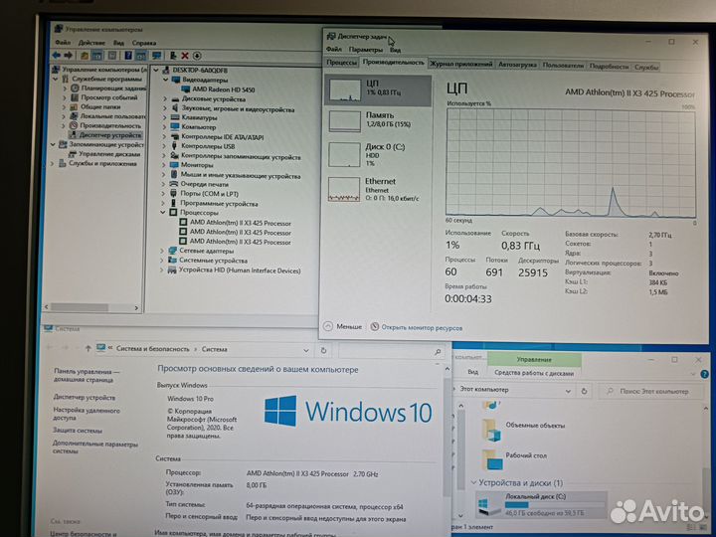The width and height of the screenshot is (716, 537).
Task: Click Up arrow in System window address bar
Action: pyautogui.click(x=89, y=349)
